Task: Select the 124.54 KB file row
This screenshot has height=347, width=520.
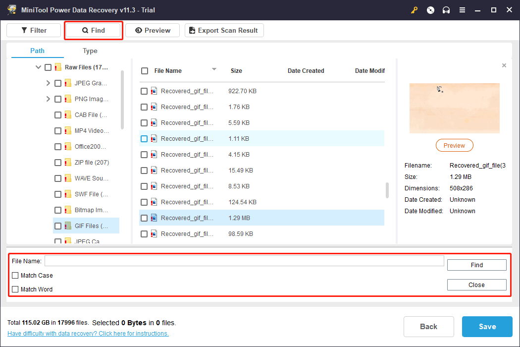Action: (261, 202)
